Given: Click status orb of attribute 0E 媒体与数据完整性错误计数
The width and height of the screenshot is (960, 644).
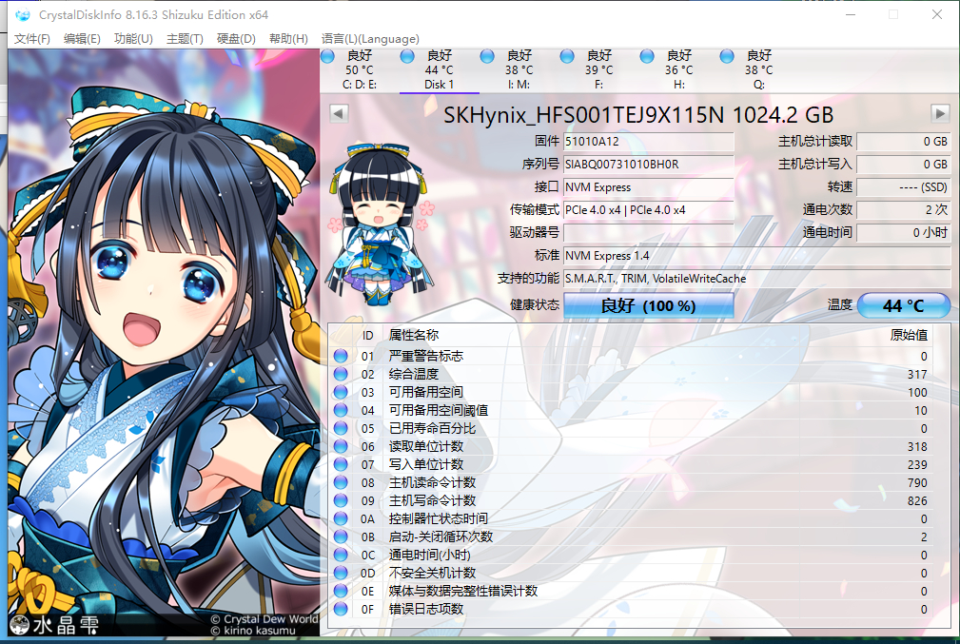Looking at the screenshot, I should point(341,591).
